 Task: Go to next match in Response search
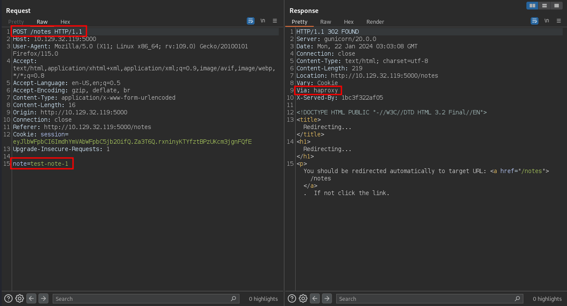327,298
